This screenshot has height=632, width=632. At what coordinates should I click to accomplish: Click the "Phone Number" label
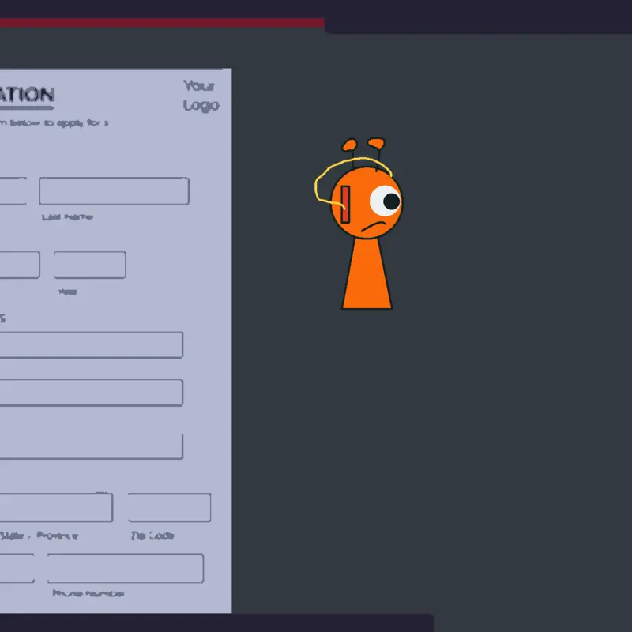88,593
